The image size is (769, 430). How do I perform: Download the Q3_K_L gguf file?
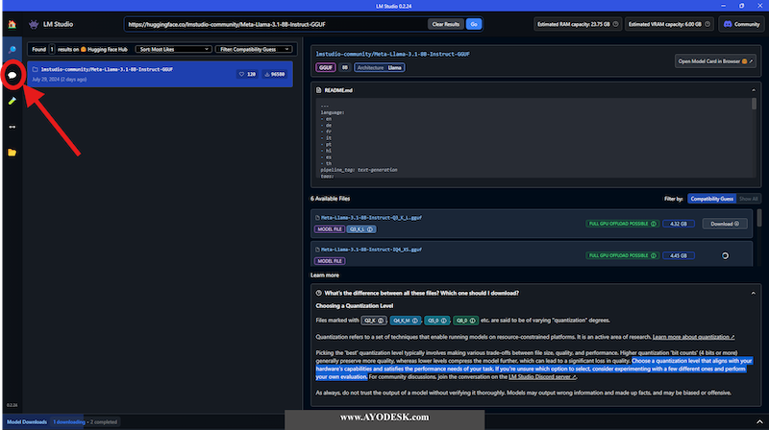725,224
